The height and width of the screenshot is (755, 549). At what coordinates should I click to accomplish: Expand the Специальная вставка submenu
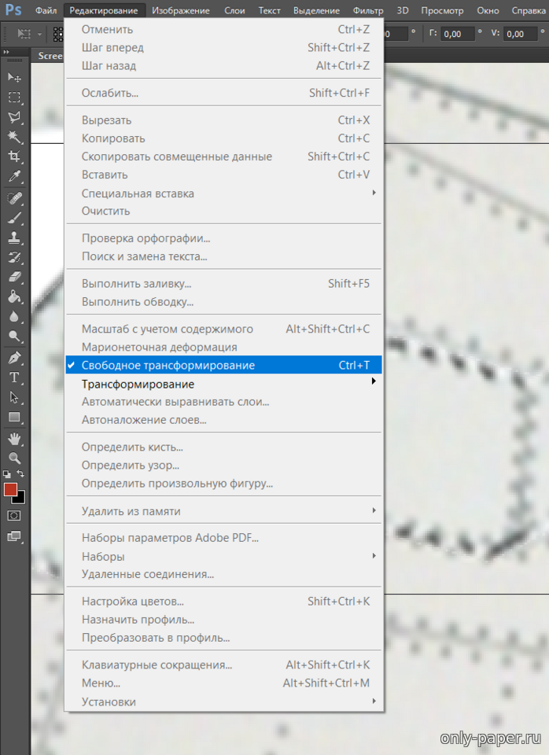tap(138, 193)
